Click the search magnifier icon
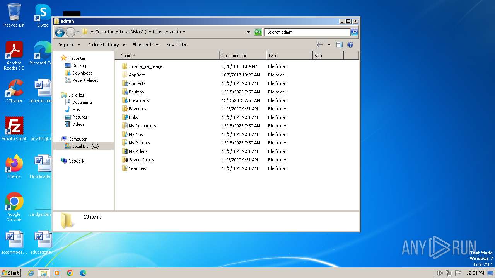 pyautogui.click(x=354, y=32)
